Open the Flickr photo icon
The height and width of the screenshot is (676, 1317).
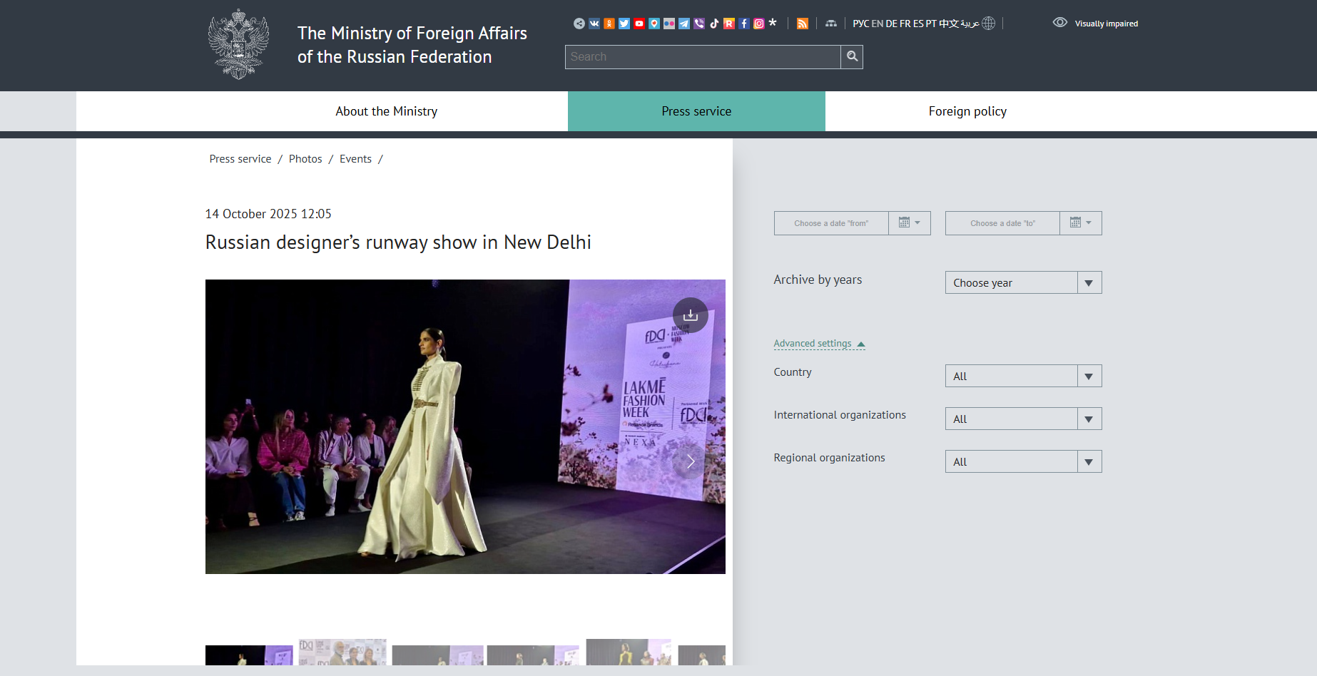pos(669,24)
